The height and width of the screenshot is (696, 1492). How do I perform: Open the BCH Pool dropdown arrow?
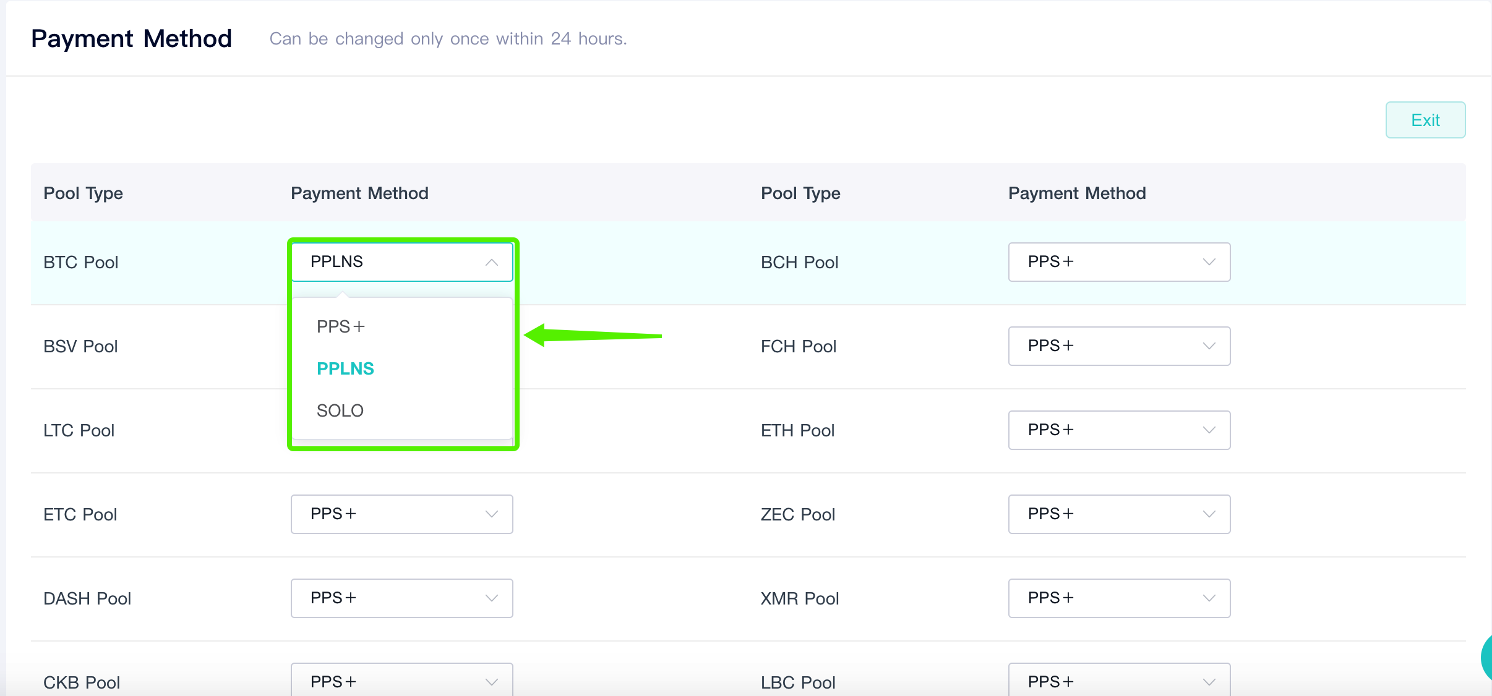pos(1209,262)
